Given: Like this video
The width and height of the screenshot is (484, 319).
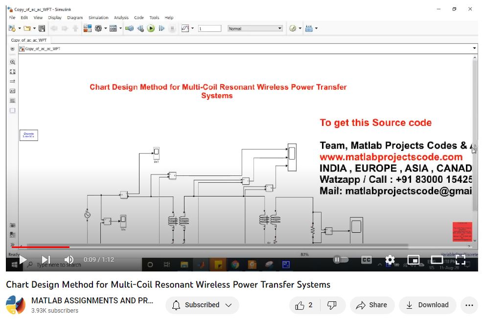Looking at the screenshot, I should pos(304,305).
